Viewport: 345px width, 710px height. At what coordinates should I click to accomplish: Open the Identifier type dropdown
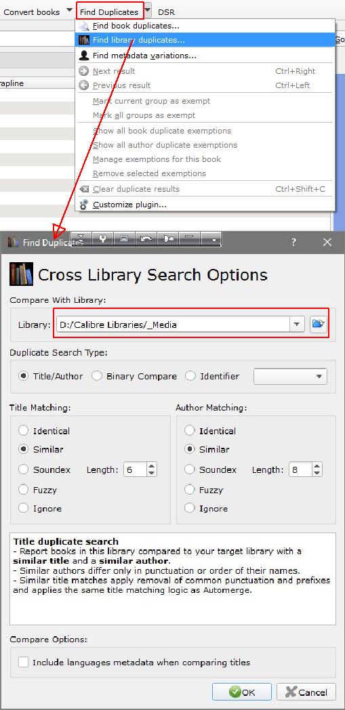click(x=290, y=376)
